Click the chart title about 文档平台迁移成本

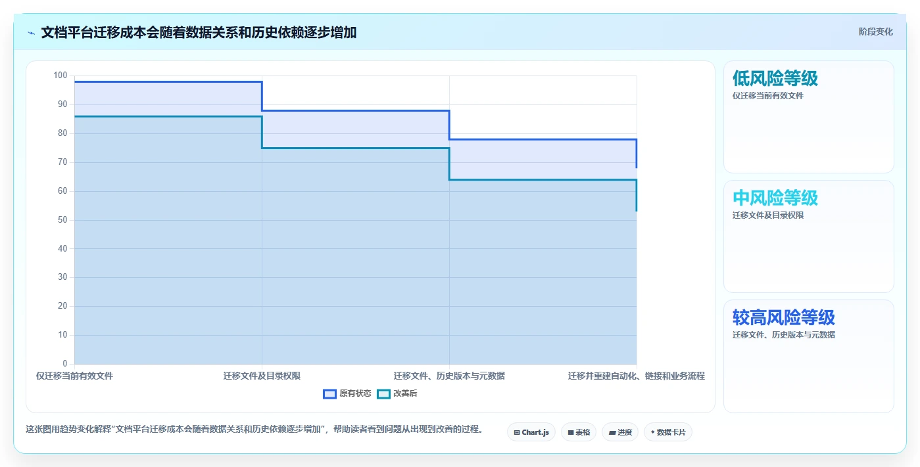199,32
